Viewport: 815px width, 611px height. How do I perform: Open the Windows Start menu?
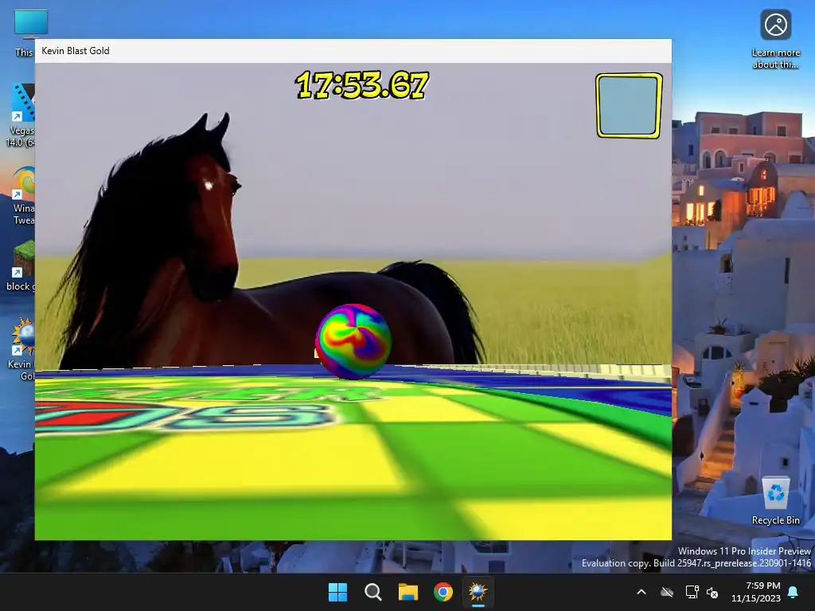click(x=337, y=592)
